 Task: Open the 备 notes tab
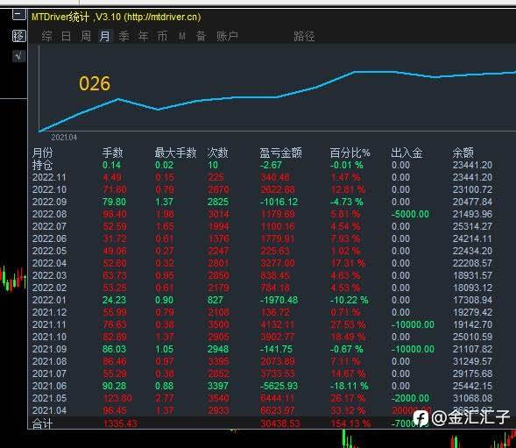201,36
